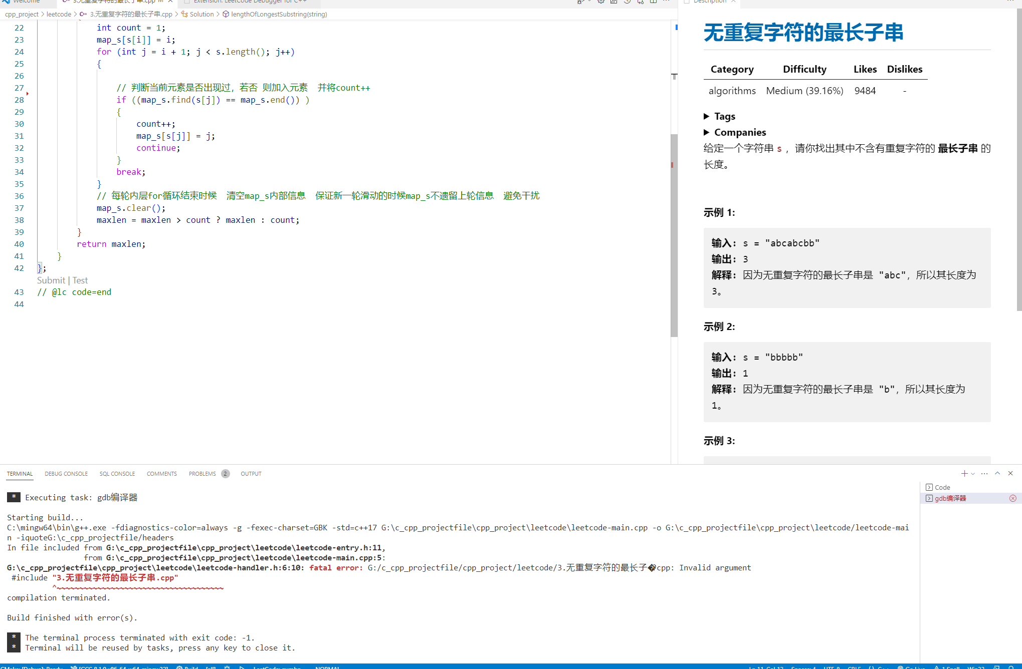
Task: Click the leetcode-main.cpp:5 path in terminal
Action: tap(245, 557)
